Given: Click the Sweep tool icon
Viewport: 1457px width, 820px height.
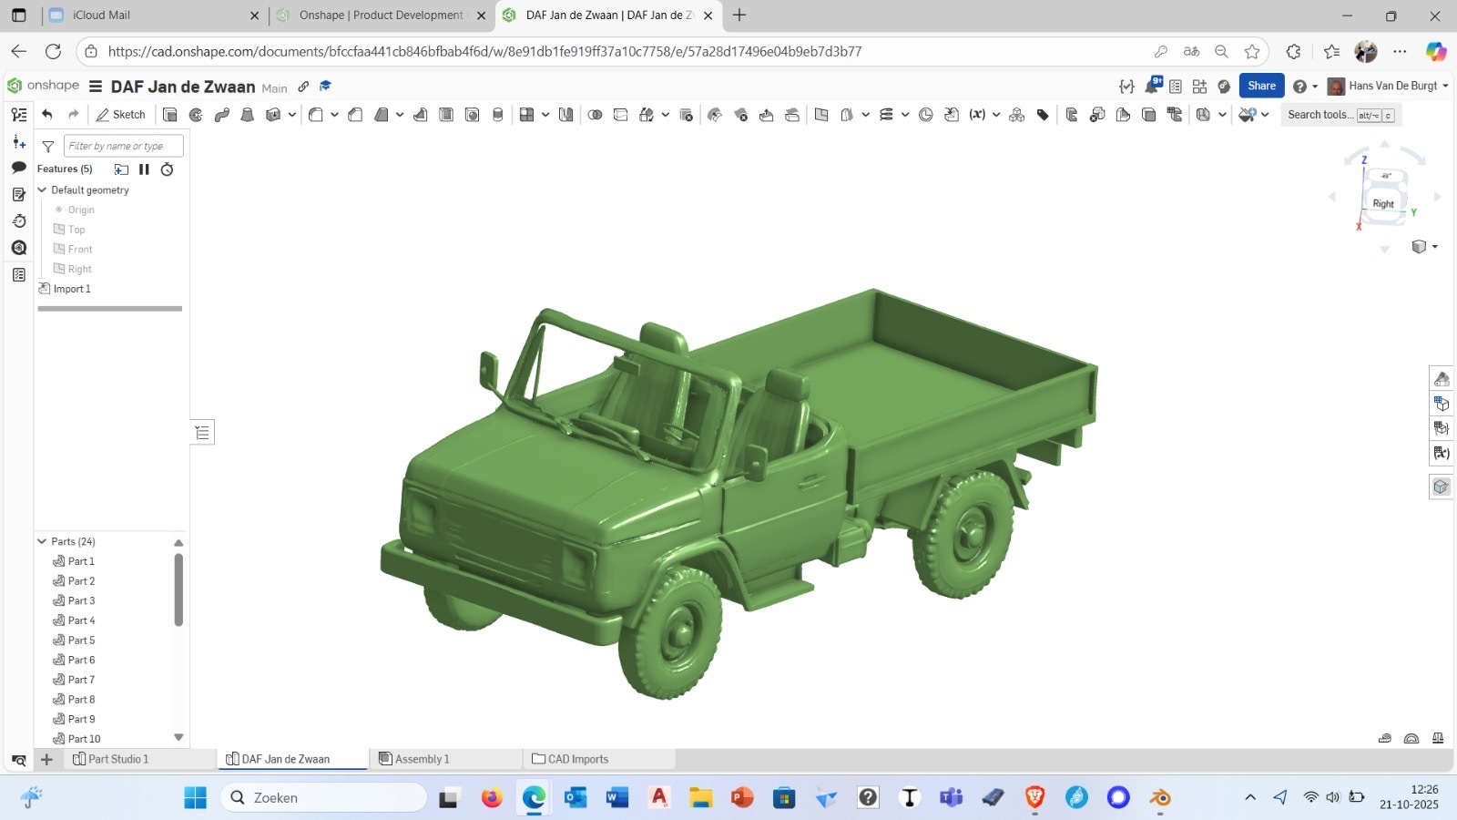Looking at the screenshot, I should [221, 115].
